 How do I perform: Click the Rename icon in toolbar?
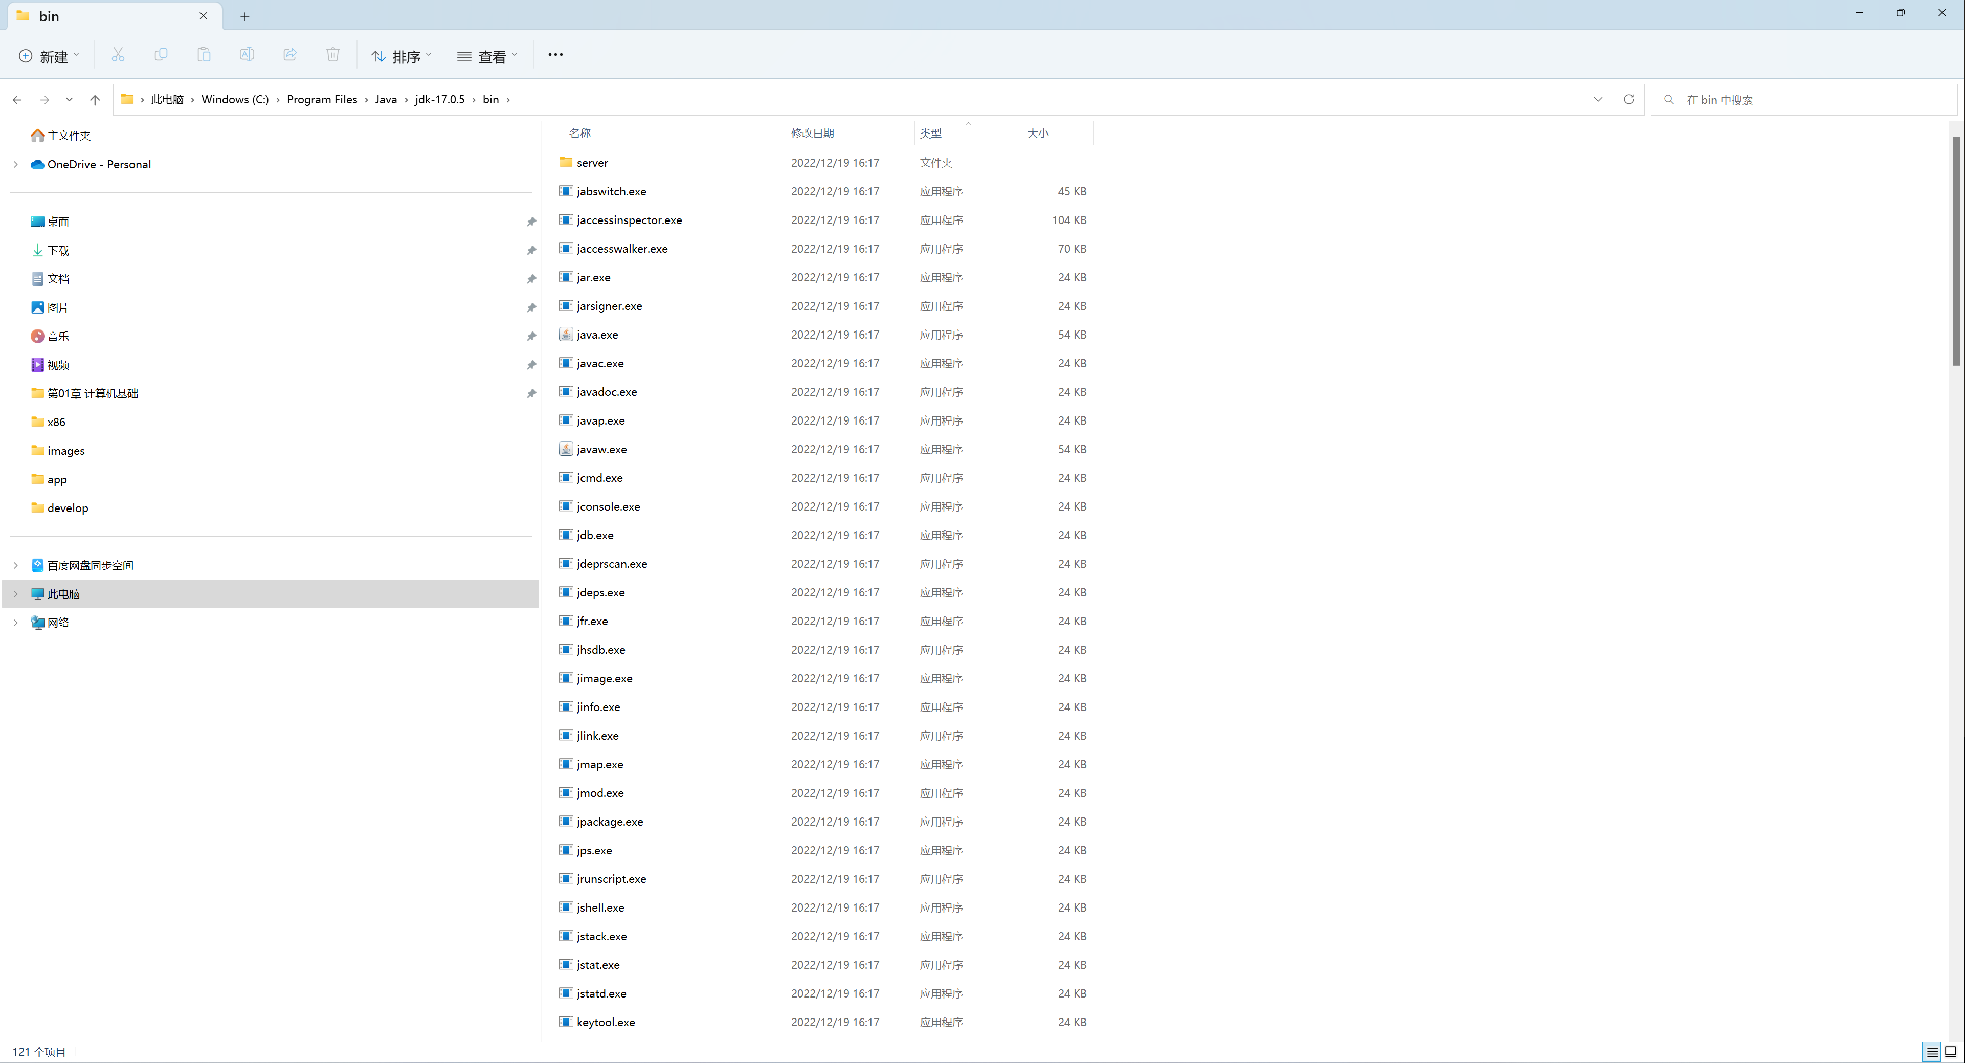click(x=247, y=55)
